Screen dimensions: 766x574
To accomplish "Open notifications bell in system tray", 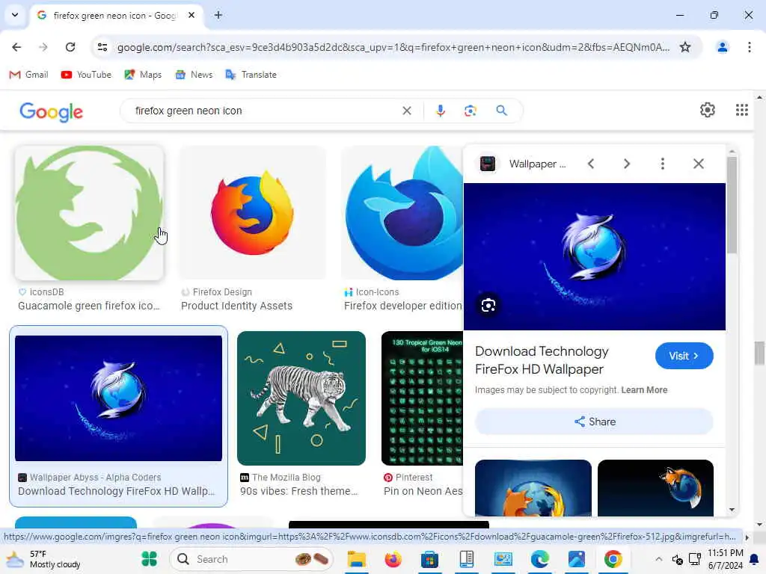I will point(755,559).
